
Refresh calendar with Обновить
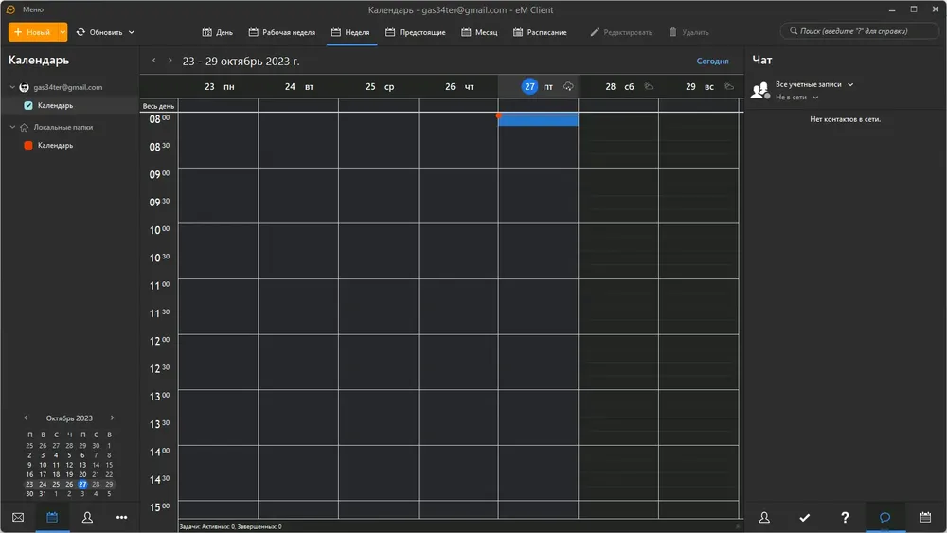pyautogui.click(x=99, y=32)
